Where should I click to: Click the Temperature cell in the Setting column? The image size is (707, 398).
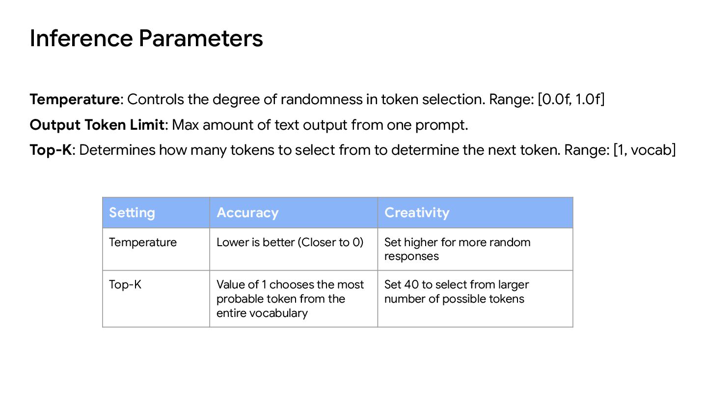pos(143,242)
